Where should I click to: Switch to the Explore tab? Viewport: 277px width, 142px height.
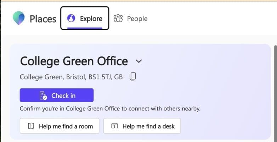coord(85,18)
